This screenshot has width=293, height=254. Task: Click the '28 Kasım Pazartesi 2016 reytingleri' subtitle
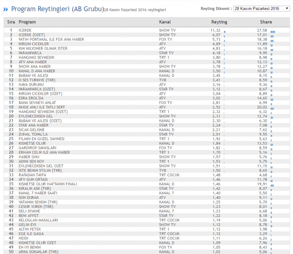tap(135, 10)
